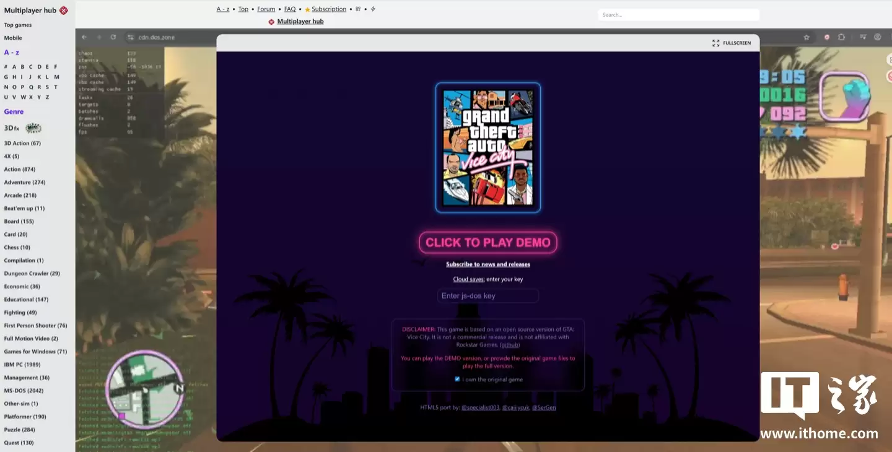Open 'Subscribe to news and releases'

click(x=488, y=264)
